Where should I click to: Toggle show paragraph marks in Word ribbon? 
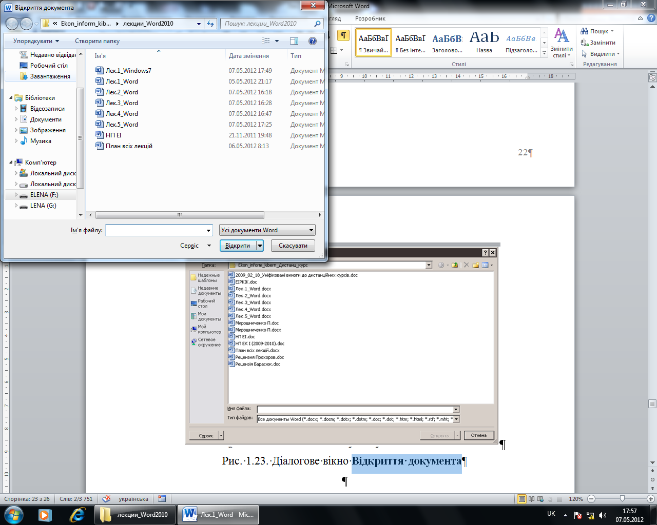[343, 35]
